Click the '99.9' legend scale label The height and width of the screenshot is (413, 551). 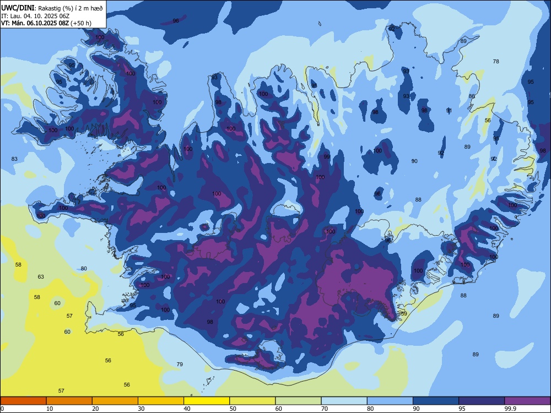(x=510, y=409)
